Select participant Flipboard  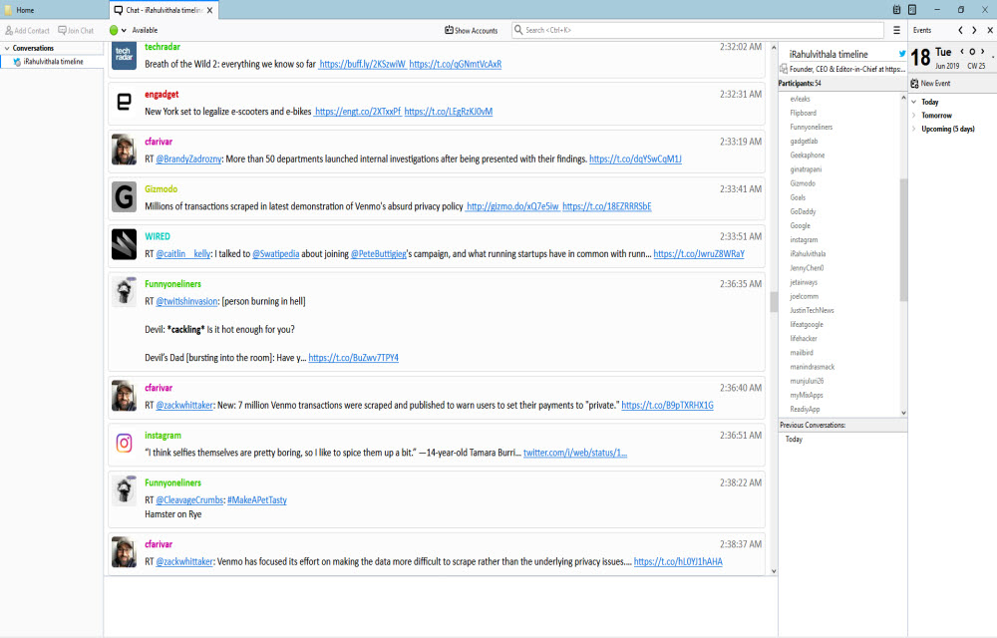[x=803, y=113]
